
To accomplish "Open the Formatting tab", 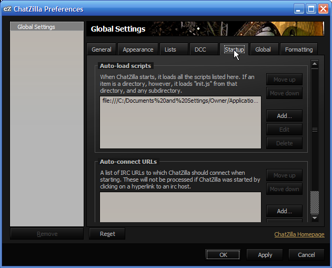I will (x=299, y=49).
